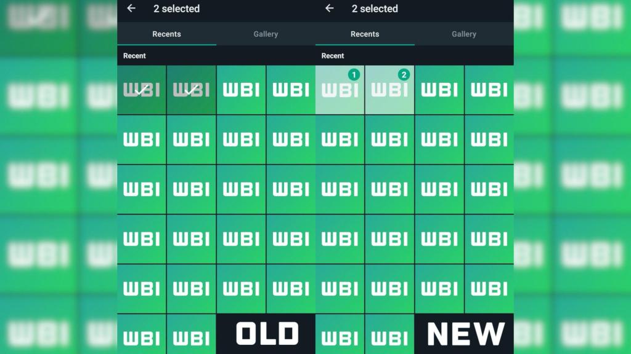Deselect second checkmarked thumbnail in OLD screen
This screenshot has height=354, width=631.
[191, 90]
